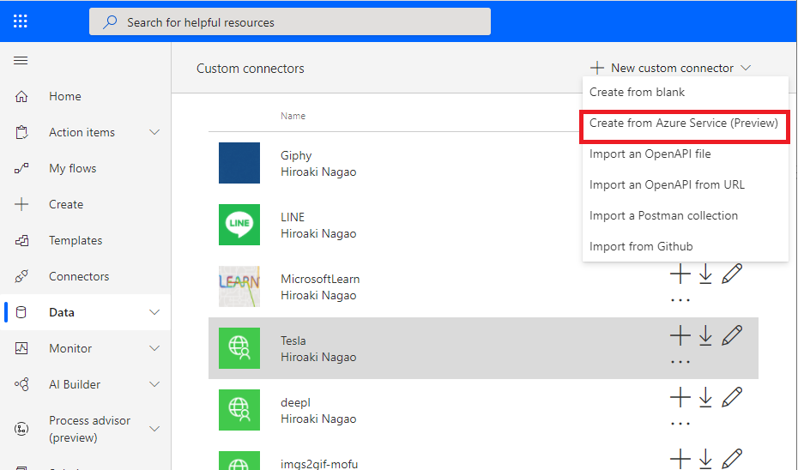Sort by the Name column header
This screenshot has height=470, width=798.
point(293,116)
